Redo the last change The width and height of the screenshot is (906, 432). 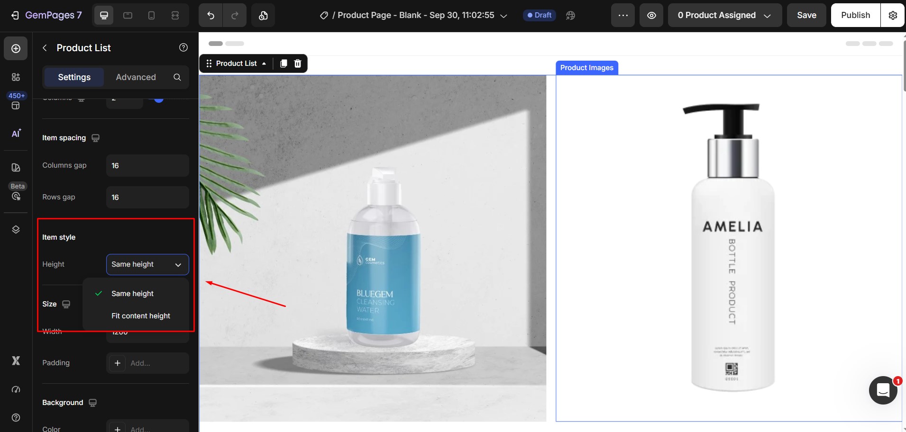(235, 16)
